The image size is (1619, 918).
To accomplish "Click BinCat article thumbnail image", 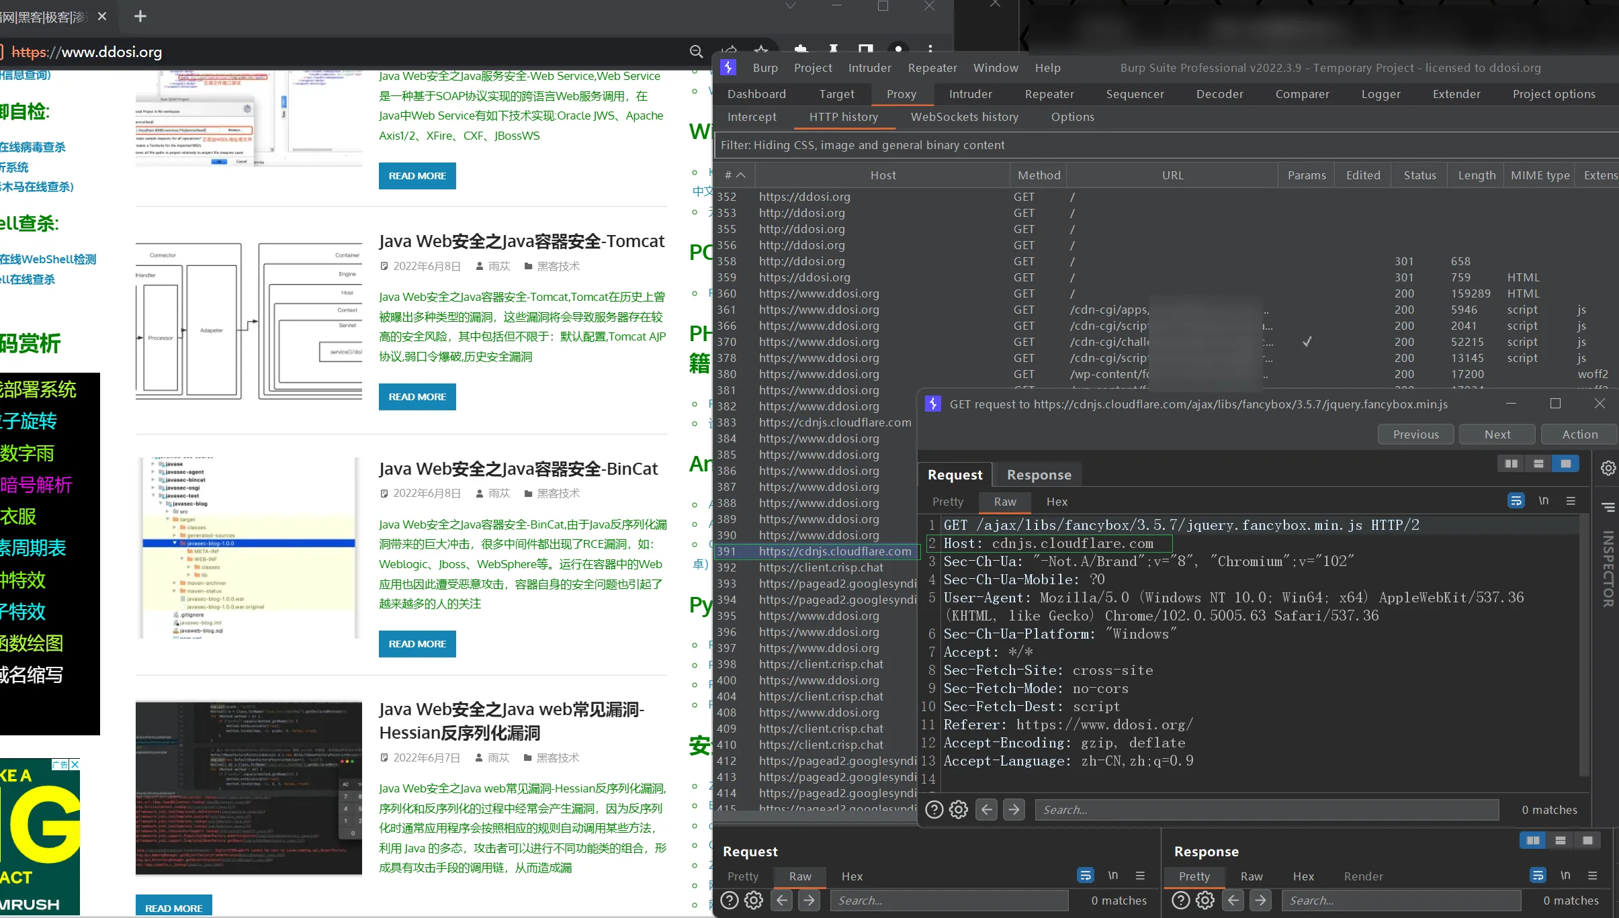I will tap(249, 548).
